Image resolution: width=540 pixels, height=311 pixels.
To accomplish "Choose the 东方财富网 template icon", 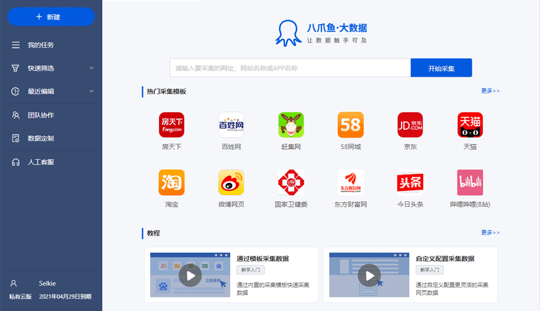I will (351, 183).
